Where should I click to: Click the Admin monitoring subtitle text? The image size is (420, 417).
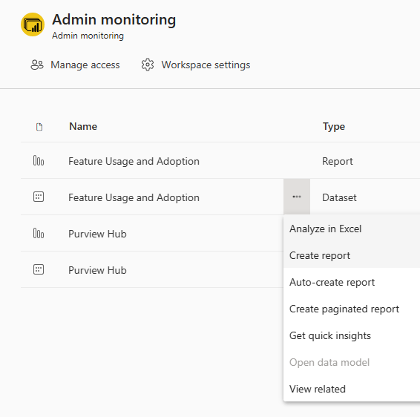coord(88,36)
